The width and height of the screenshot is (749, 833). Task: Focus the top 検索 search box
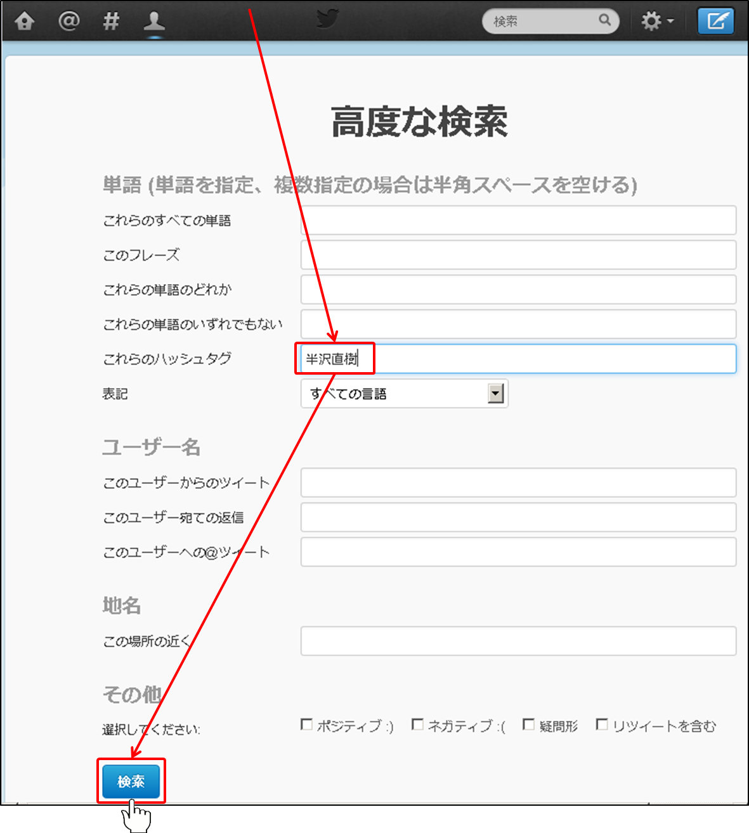click(x=542, y=22)
